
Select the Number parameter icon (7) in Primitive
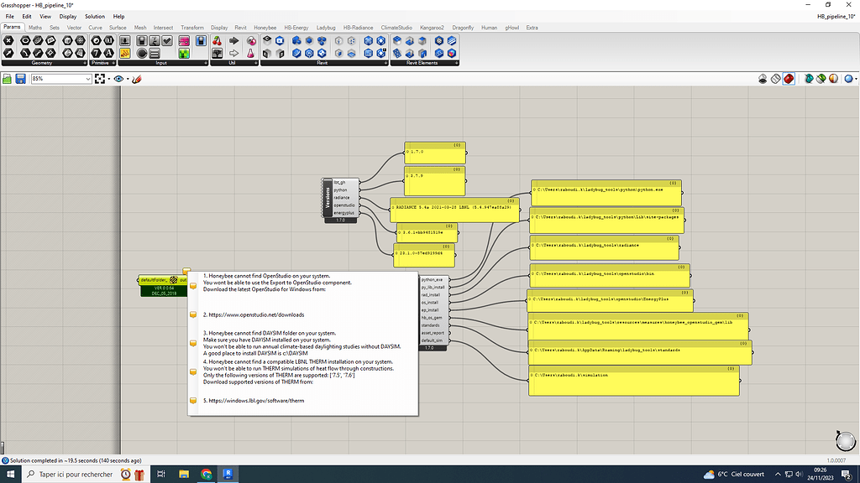97,52
